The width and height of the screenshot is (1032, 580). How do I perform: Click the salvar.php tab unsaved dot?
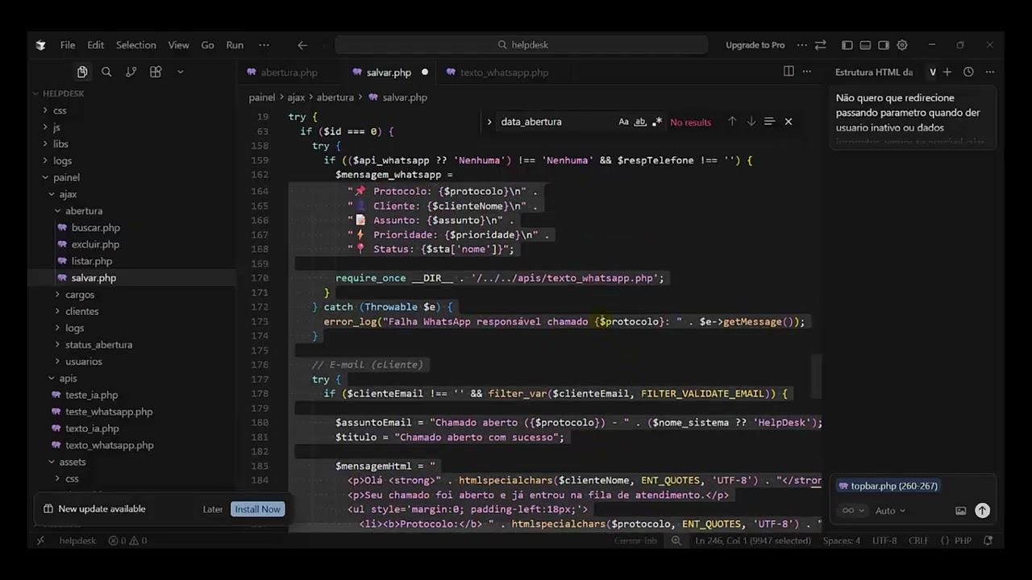425,72
